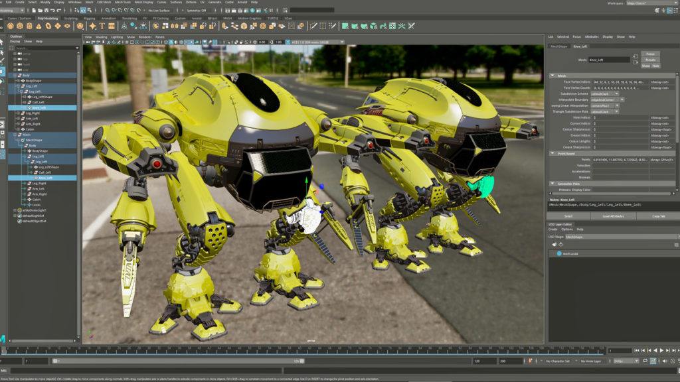
Task: Open the Interpolate Boundary dropdown
Action: [x=607, y=99]
